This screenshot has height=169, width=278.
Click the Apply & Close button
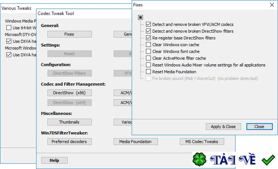coord(223,127)
